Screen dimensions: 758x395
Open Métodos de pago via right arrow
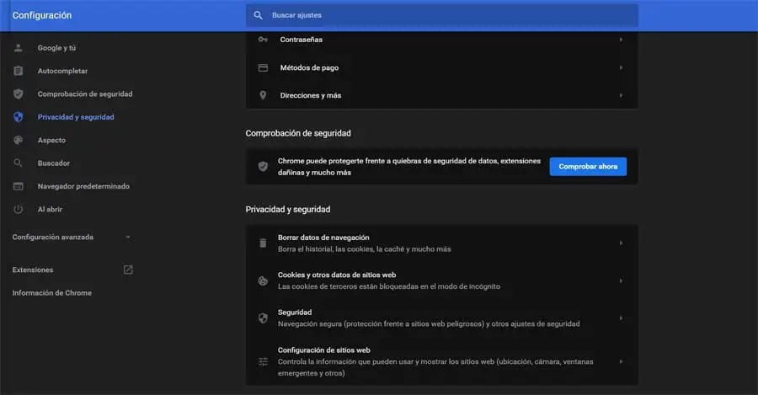[x=621, y=67]
